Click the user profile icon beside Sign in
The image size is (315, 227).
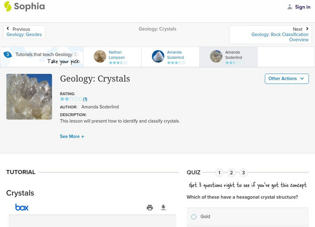point(290,7)
